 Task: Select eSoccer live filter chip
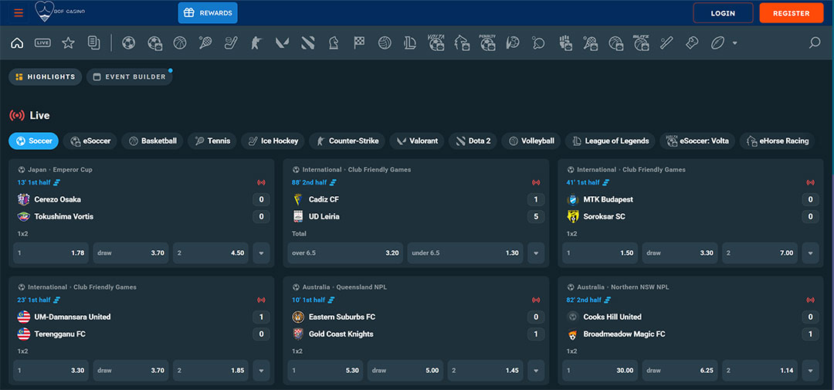click(90, 141)
